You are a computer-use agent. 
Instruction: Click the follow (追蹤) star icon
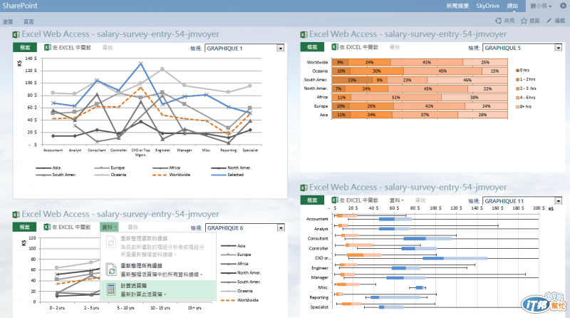(x=524, y=21)
